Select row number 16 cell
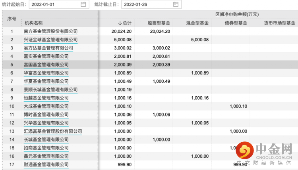This screenshot has height=170, width=298. click(x=12, y=157)
